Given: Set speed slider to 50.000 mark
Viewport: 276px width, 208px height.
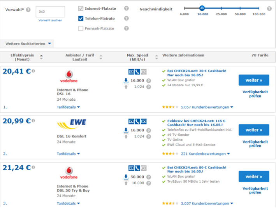Looking at the screenshot, I should click(x=240, y=8).
